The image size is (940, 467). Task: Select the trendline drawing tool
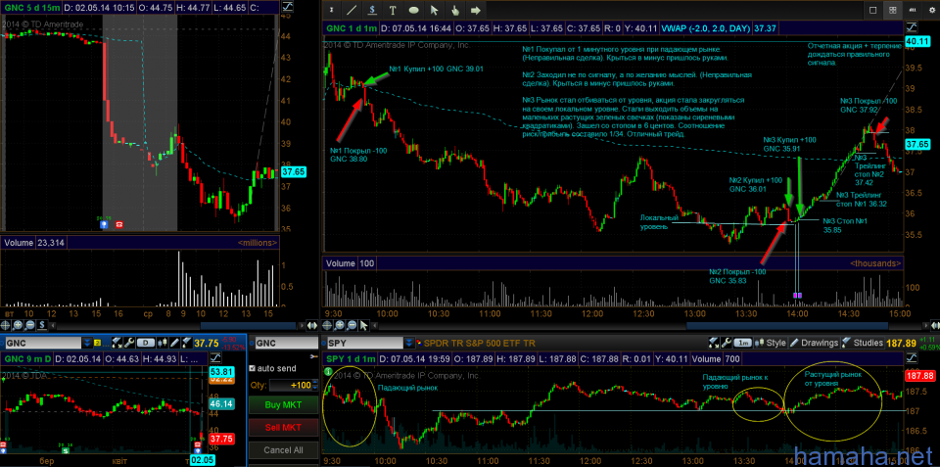pos(352,10)
